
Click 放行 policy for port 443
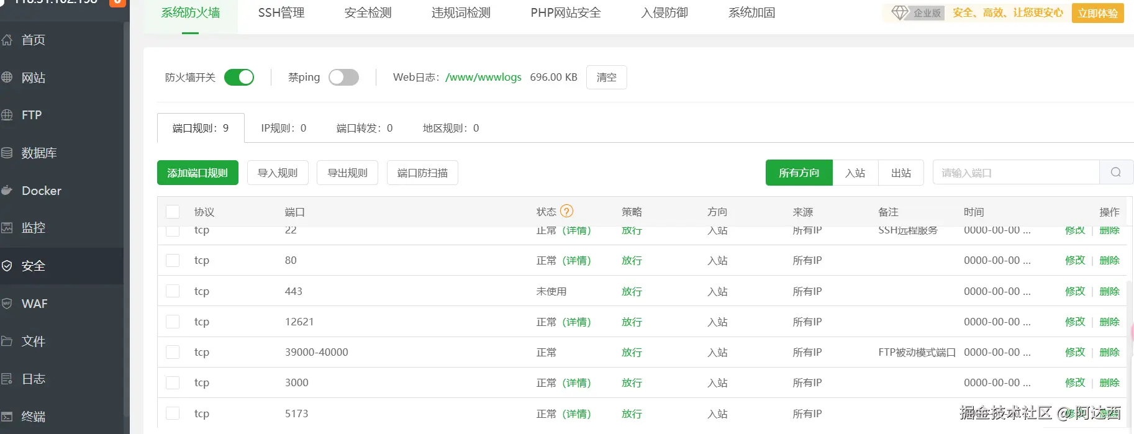632,291
